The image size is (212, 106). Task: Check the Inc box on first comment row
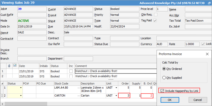[71, 71]
